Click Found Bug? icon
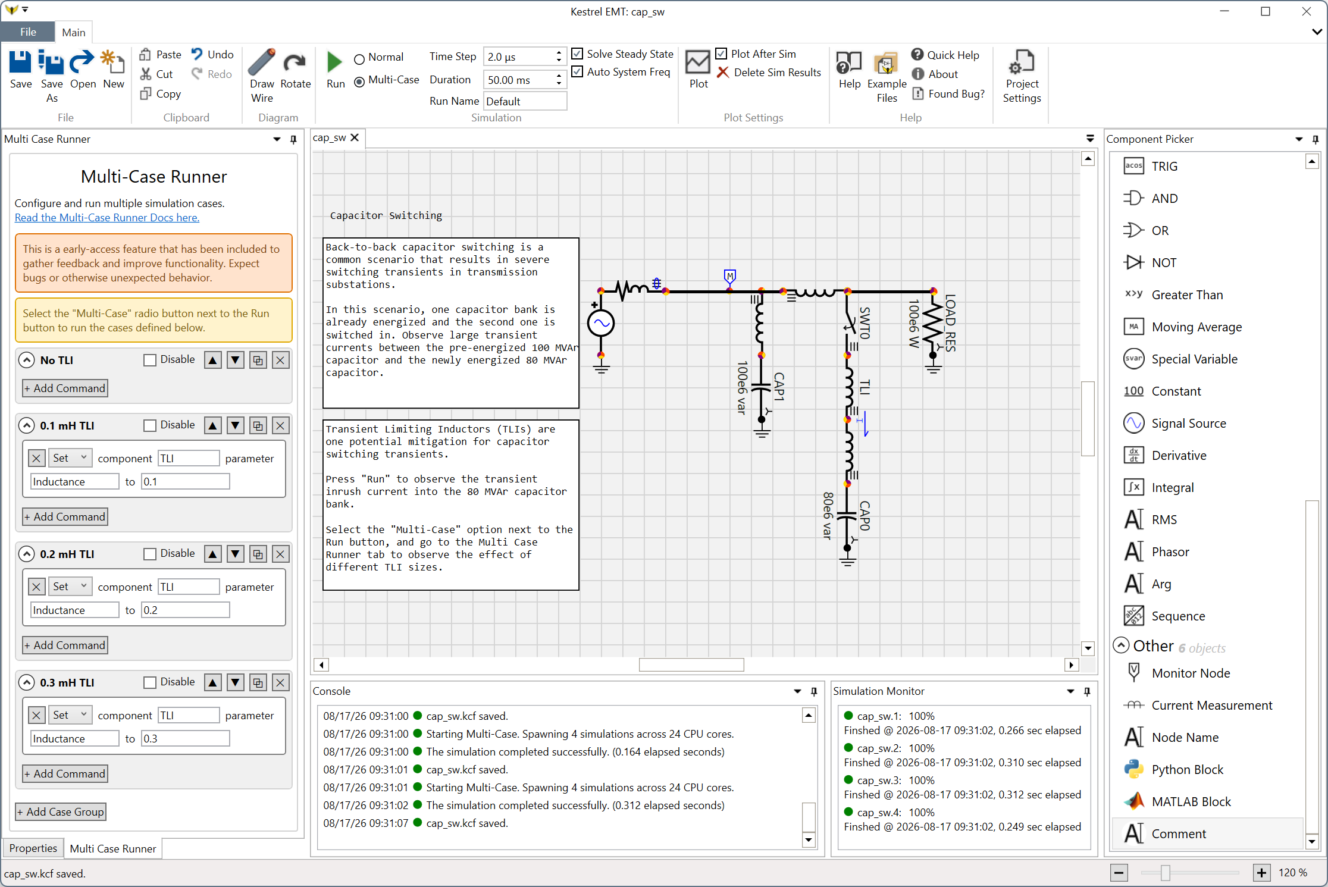 coord(918,93)
